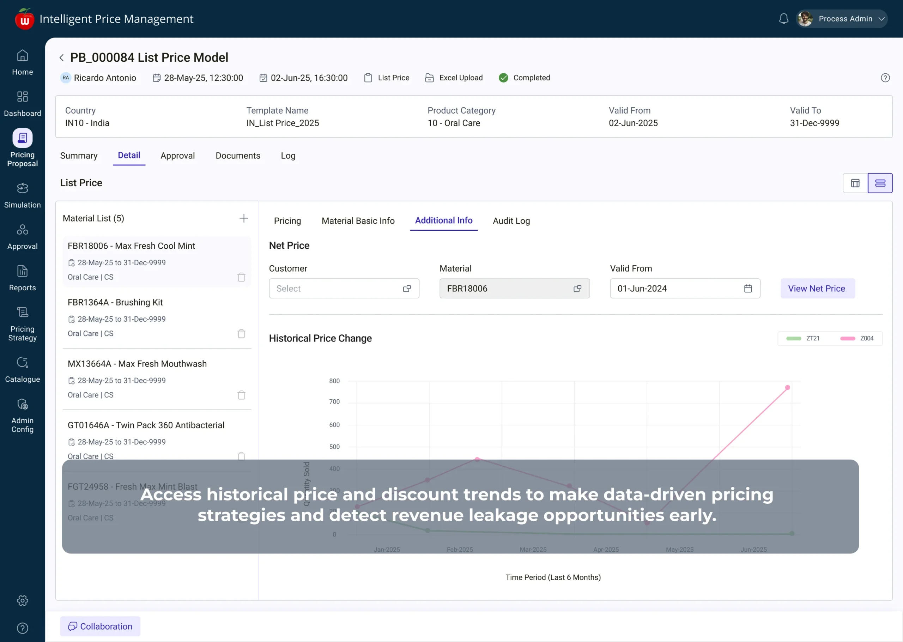Select the Additional Info tab
The height and width of the screenshot is (642, 903).
tap(443, 220)
